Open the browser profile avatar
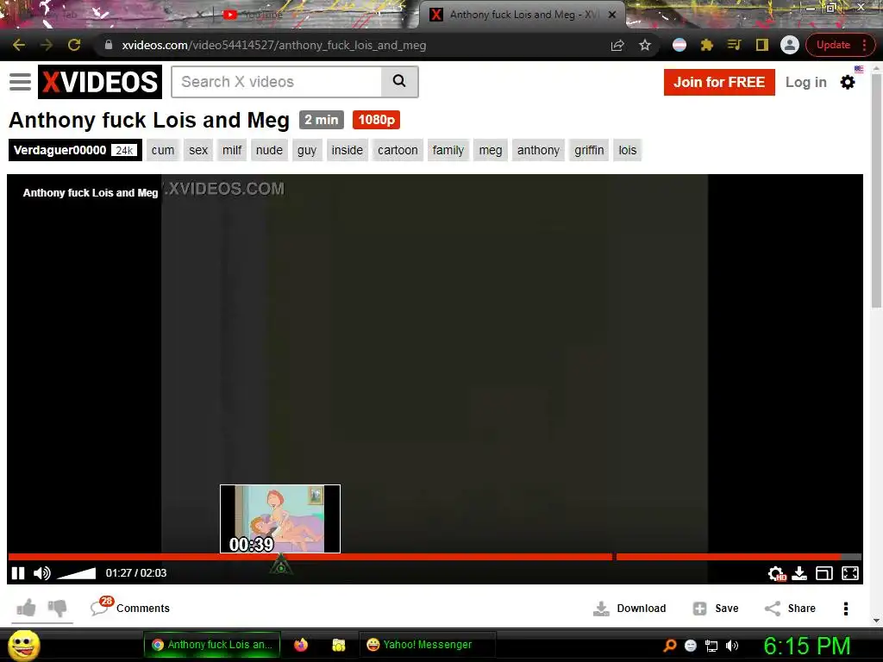 tap(790, 45)
